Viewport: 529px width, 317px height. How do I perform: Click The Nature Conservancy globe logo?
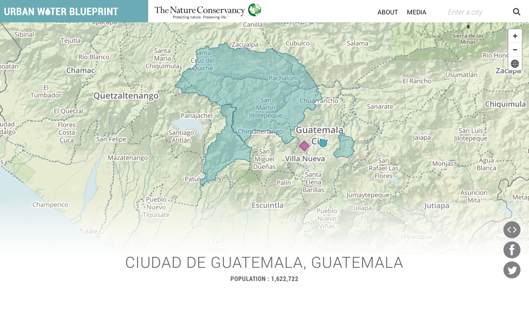click(x=255, y=10)
